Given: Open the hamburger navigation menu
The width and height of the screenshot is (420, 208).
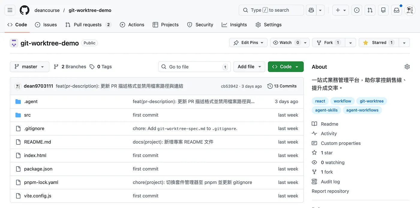Looking at the screenshot, I should pyautogui.click(x=10, y=10).
